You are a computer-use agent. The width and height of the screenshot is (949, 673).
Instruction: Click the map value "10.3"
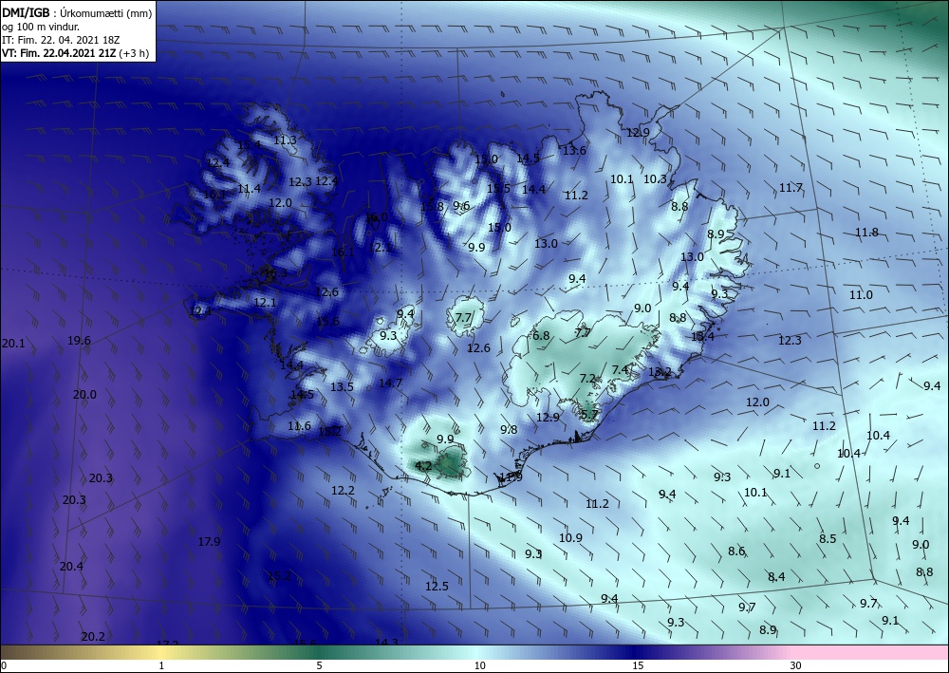point(655,178)
